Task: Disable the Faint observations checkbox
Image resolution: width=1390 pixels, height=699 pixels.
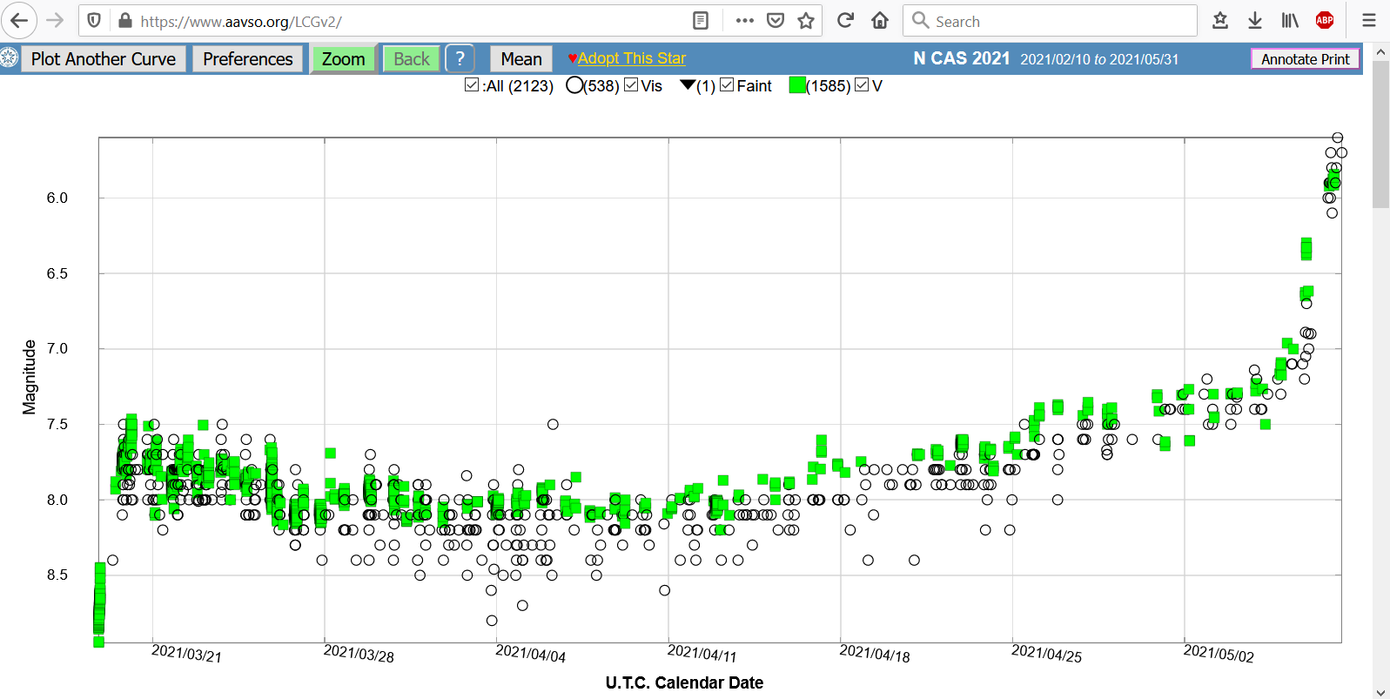Action: (727, 85)
